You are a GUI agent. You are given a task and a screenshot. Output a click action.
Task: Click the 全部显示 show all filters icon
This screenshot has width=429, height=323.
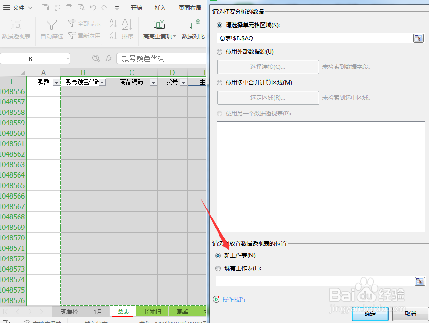[84, 23]
